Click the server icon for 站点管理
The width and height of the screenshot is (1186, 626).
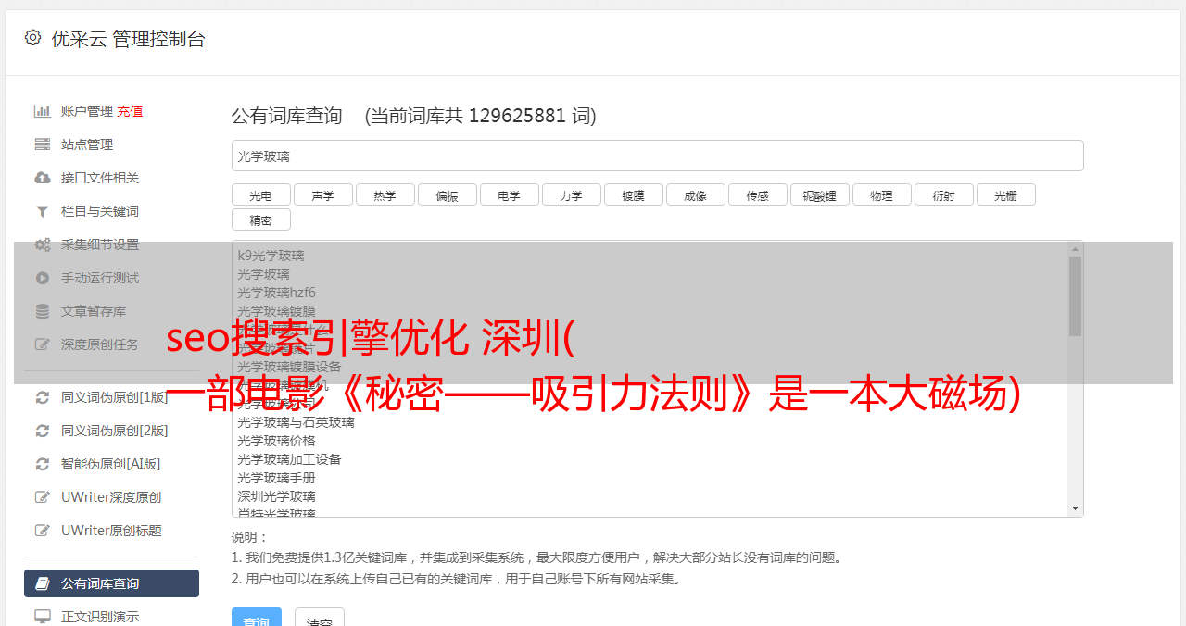pos(42,144)
